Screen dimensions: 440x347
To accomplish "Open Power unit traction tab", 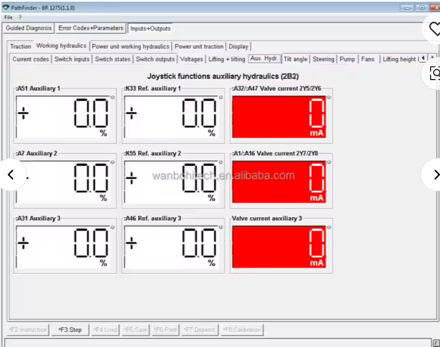I will 199,46.
